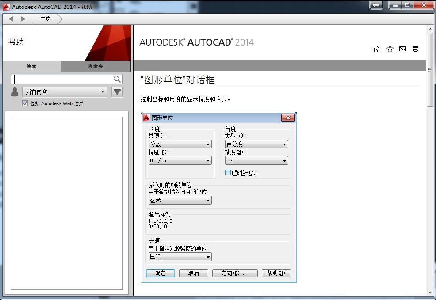Image resolution: width=436 pixels, height=300 pixels.
Task: Go back with the left arrow
Action: click(11, 19)
